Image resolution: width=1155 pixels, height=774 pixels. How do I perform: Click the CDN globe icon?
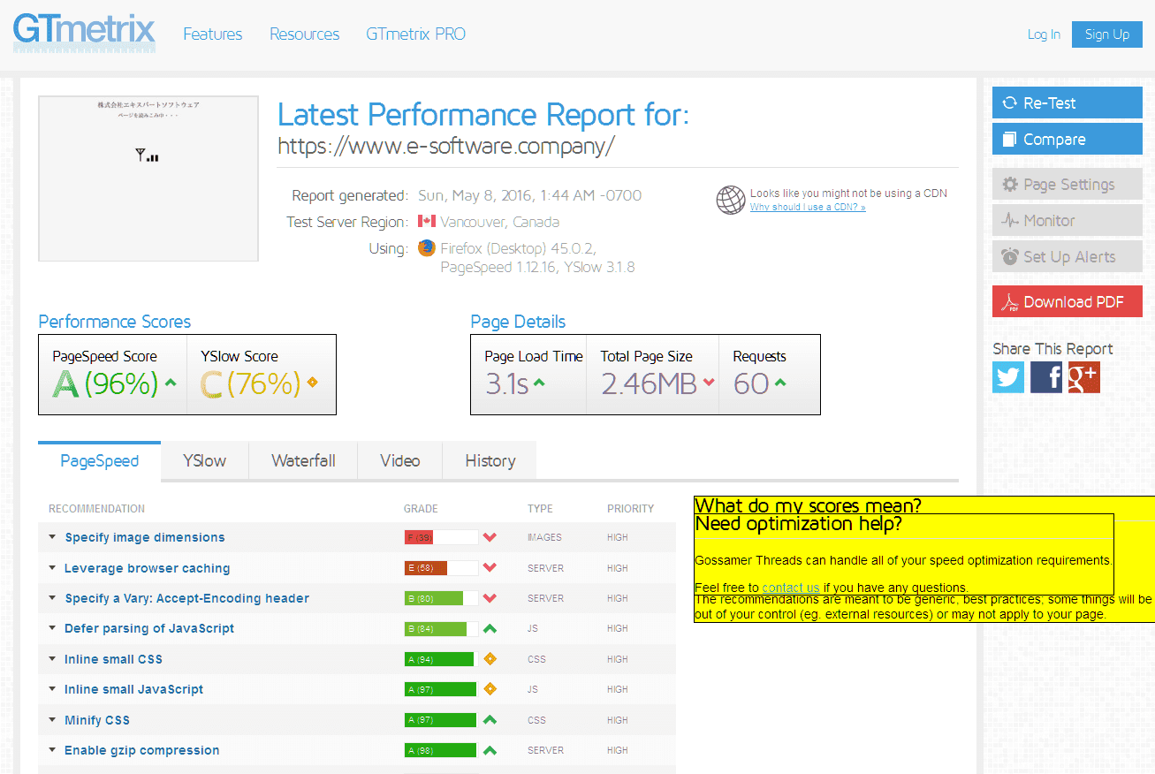tap(731, 200)
